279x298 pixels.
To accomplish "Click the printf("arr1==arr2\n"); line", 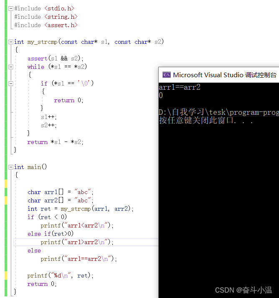I will (79, 259).
